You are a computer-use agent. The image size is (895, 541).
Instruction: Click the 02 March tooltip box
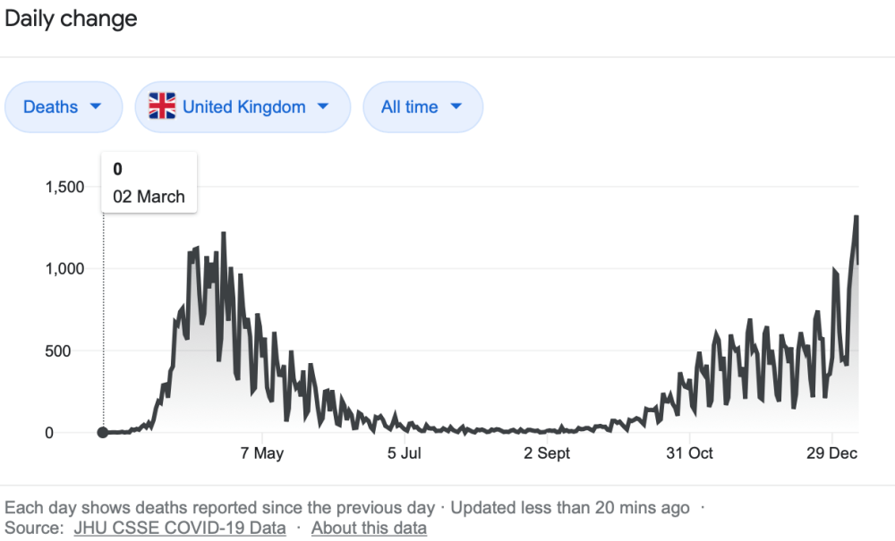click(x=149, y=182)
